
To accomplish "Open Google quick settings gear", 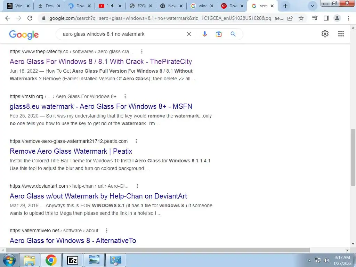I will point(325,34).
